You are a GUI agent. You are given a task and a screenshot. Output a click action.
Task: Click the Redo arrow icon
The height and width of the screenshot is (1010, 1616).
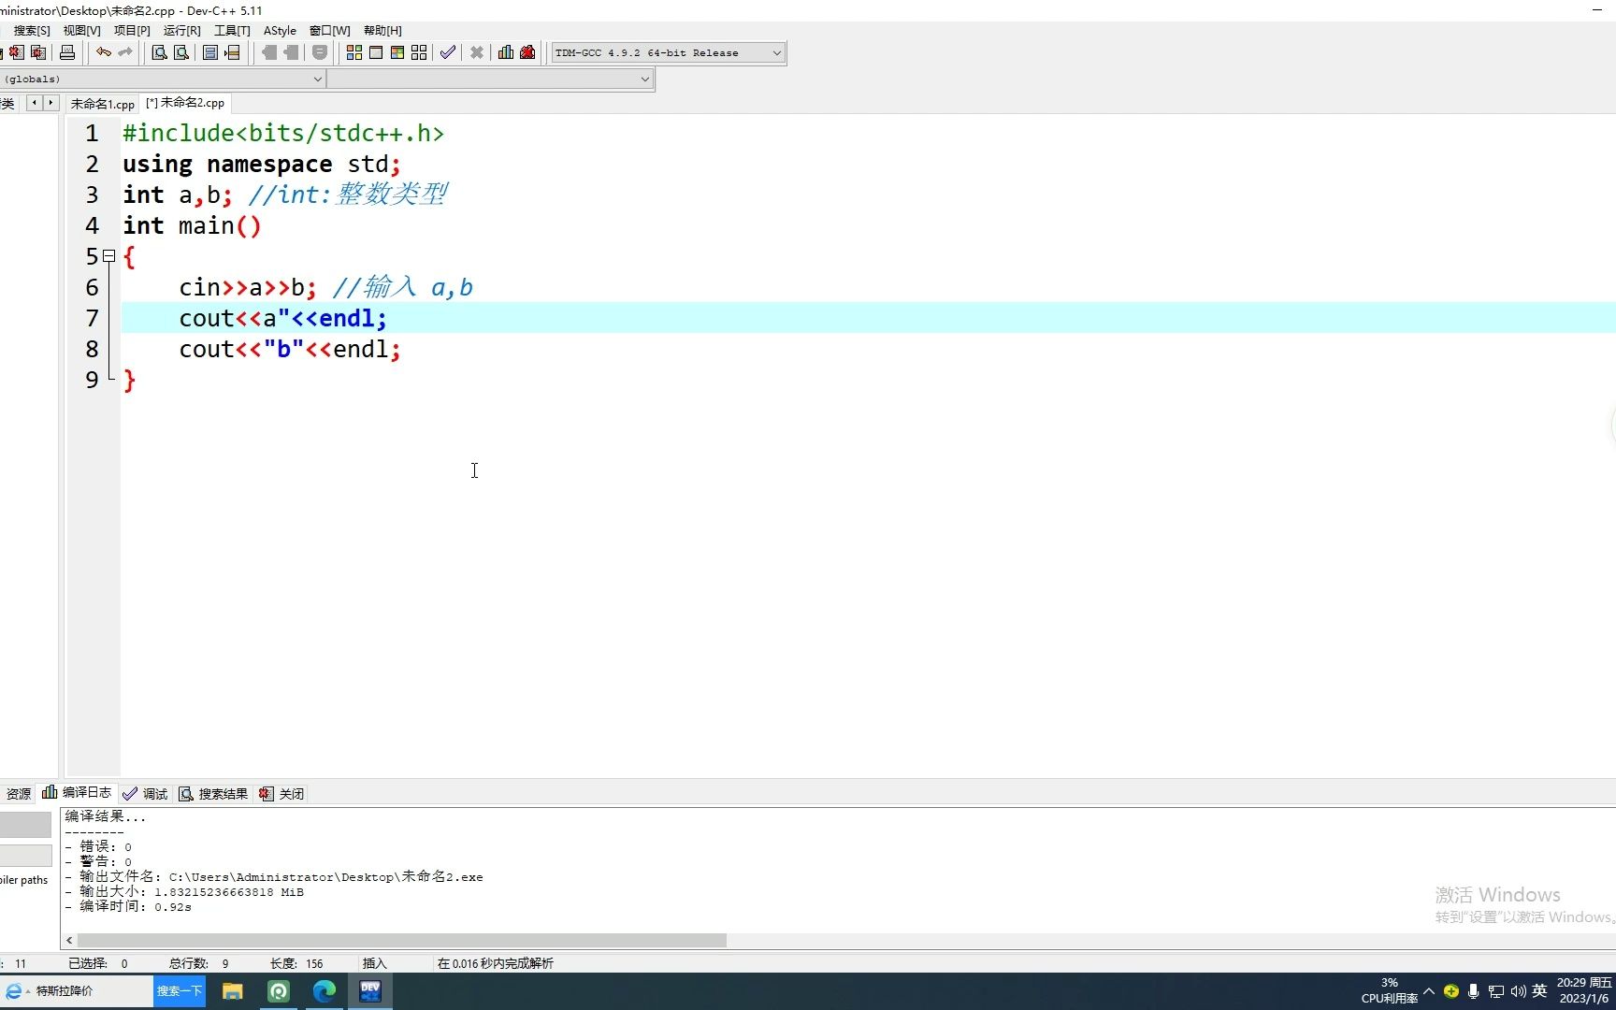pyautogui.click(x=125, y=52)
